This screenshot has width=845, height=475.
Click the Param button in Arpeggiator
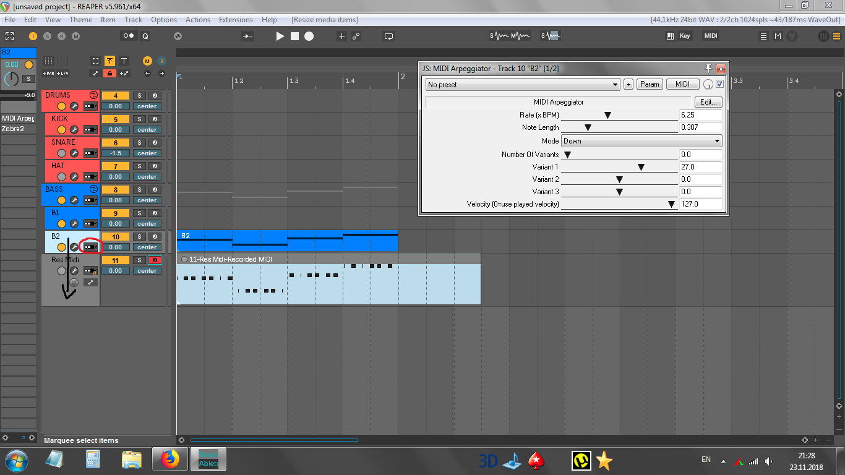click(x=650, y=84)
